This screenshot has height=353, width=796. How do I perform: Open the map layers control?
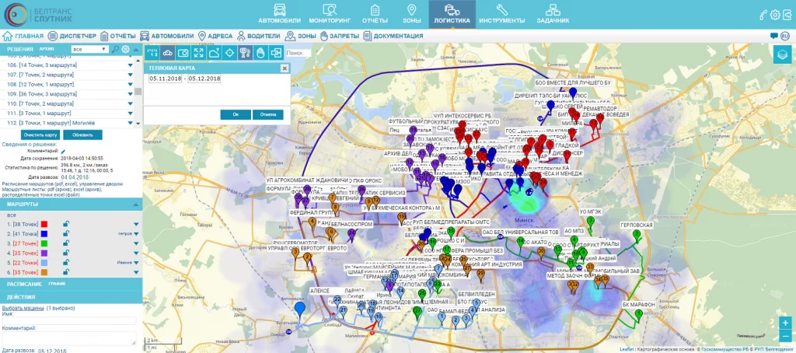(784, 54)
